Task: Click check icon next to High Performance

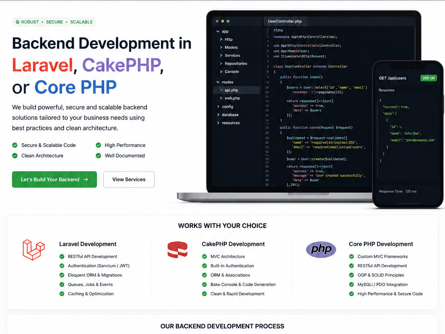Action: (98, 145)
